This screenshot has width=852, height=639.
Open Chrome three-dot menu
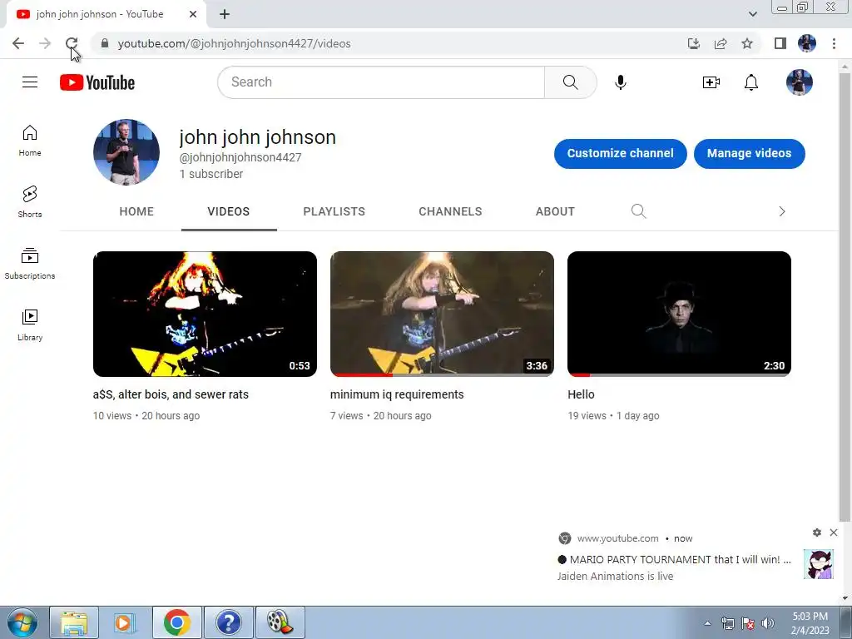pyautogui.click(x=834, y=43)
